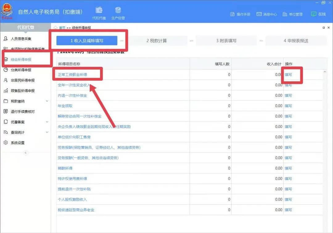Click 填写 for 正常工资薪金所得

coord(288,75)
